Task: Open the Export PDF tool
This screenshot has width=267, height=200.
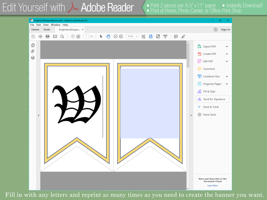Action: pos(209,46)
